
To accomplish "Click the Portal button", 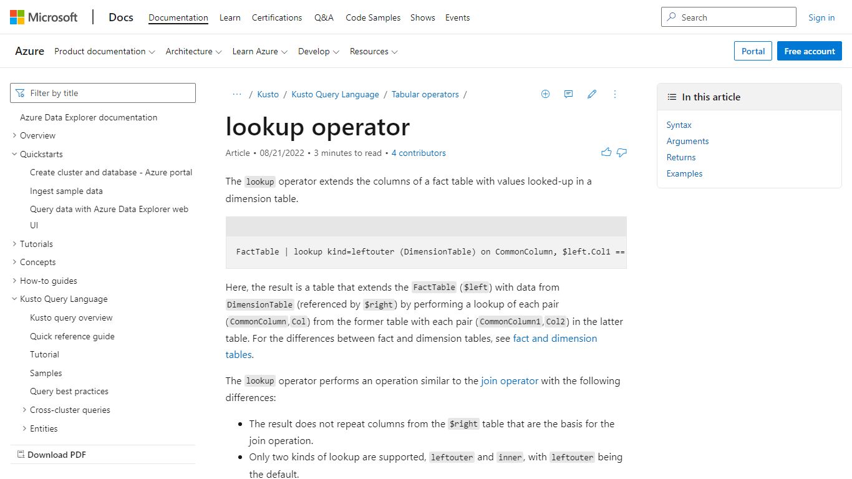I will pos(753,51).
